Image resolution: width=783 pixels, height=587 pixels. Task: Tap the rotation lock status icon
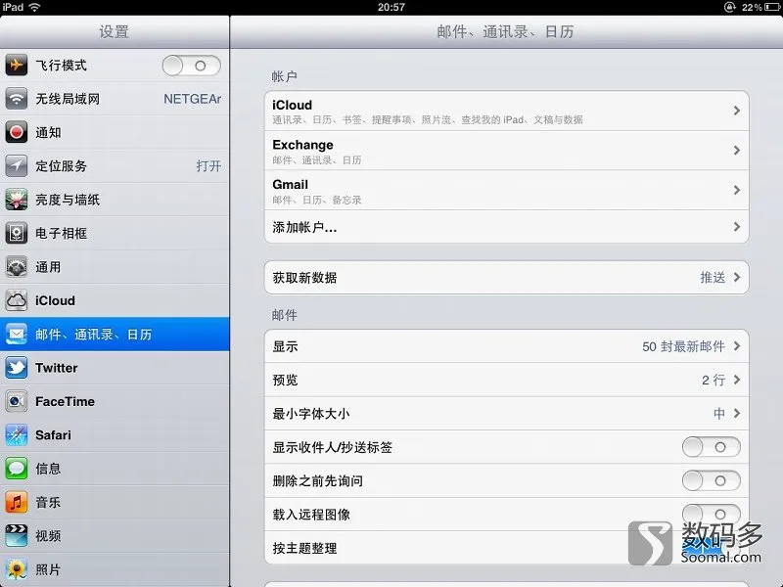tap(729, 7)
